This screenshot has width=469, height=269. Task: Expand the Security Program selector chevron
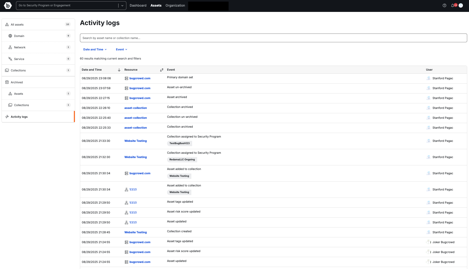[122, 6]
